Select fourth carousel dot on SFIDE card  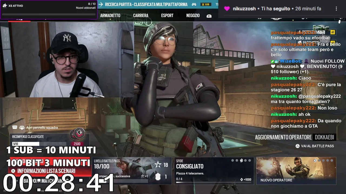pos(245,161)
